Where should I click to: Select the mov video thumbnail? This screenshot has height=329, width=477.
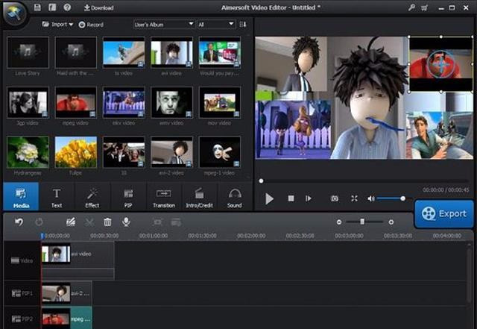pos(220,103)
